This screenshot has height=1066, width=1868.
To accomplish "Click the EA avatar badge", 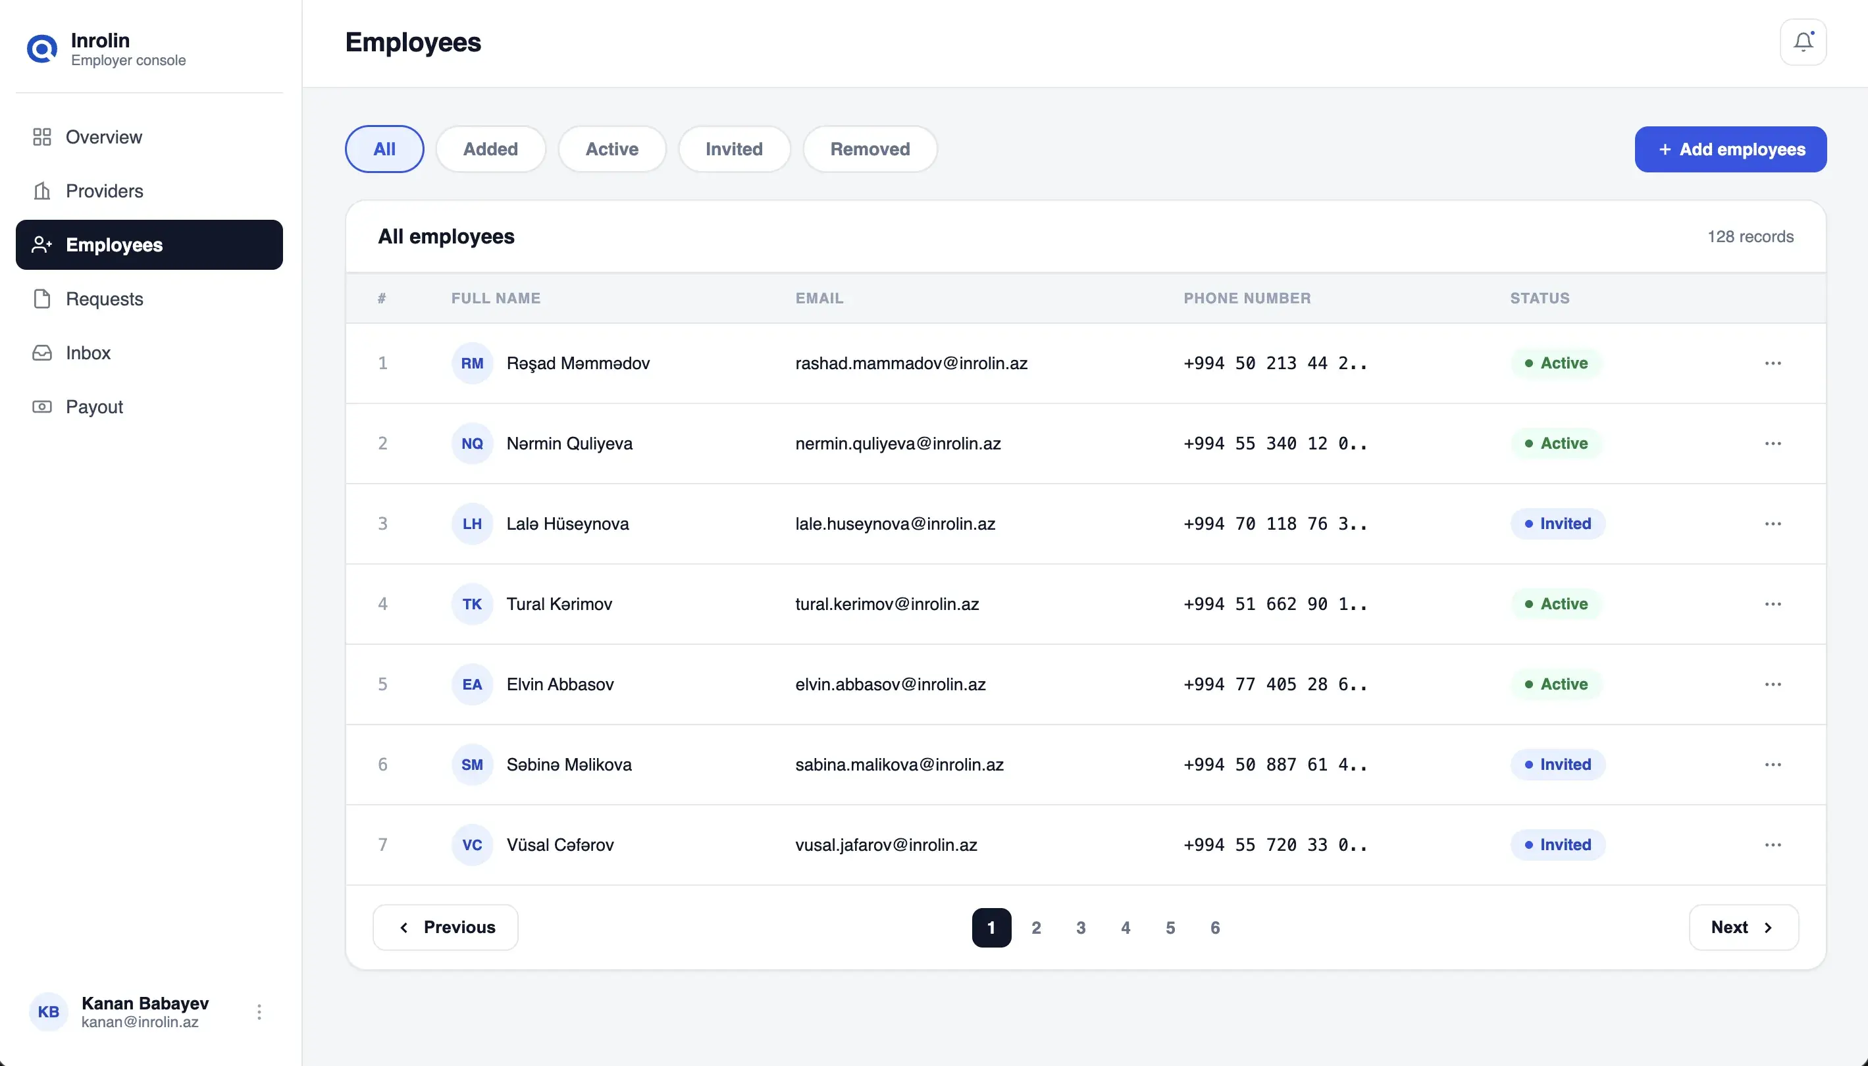I will 473,684.
